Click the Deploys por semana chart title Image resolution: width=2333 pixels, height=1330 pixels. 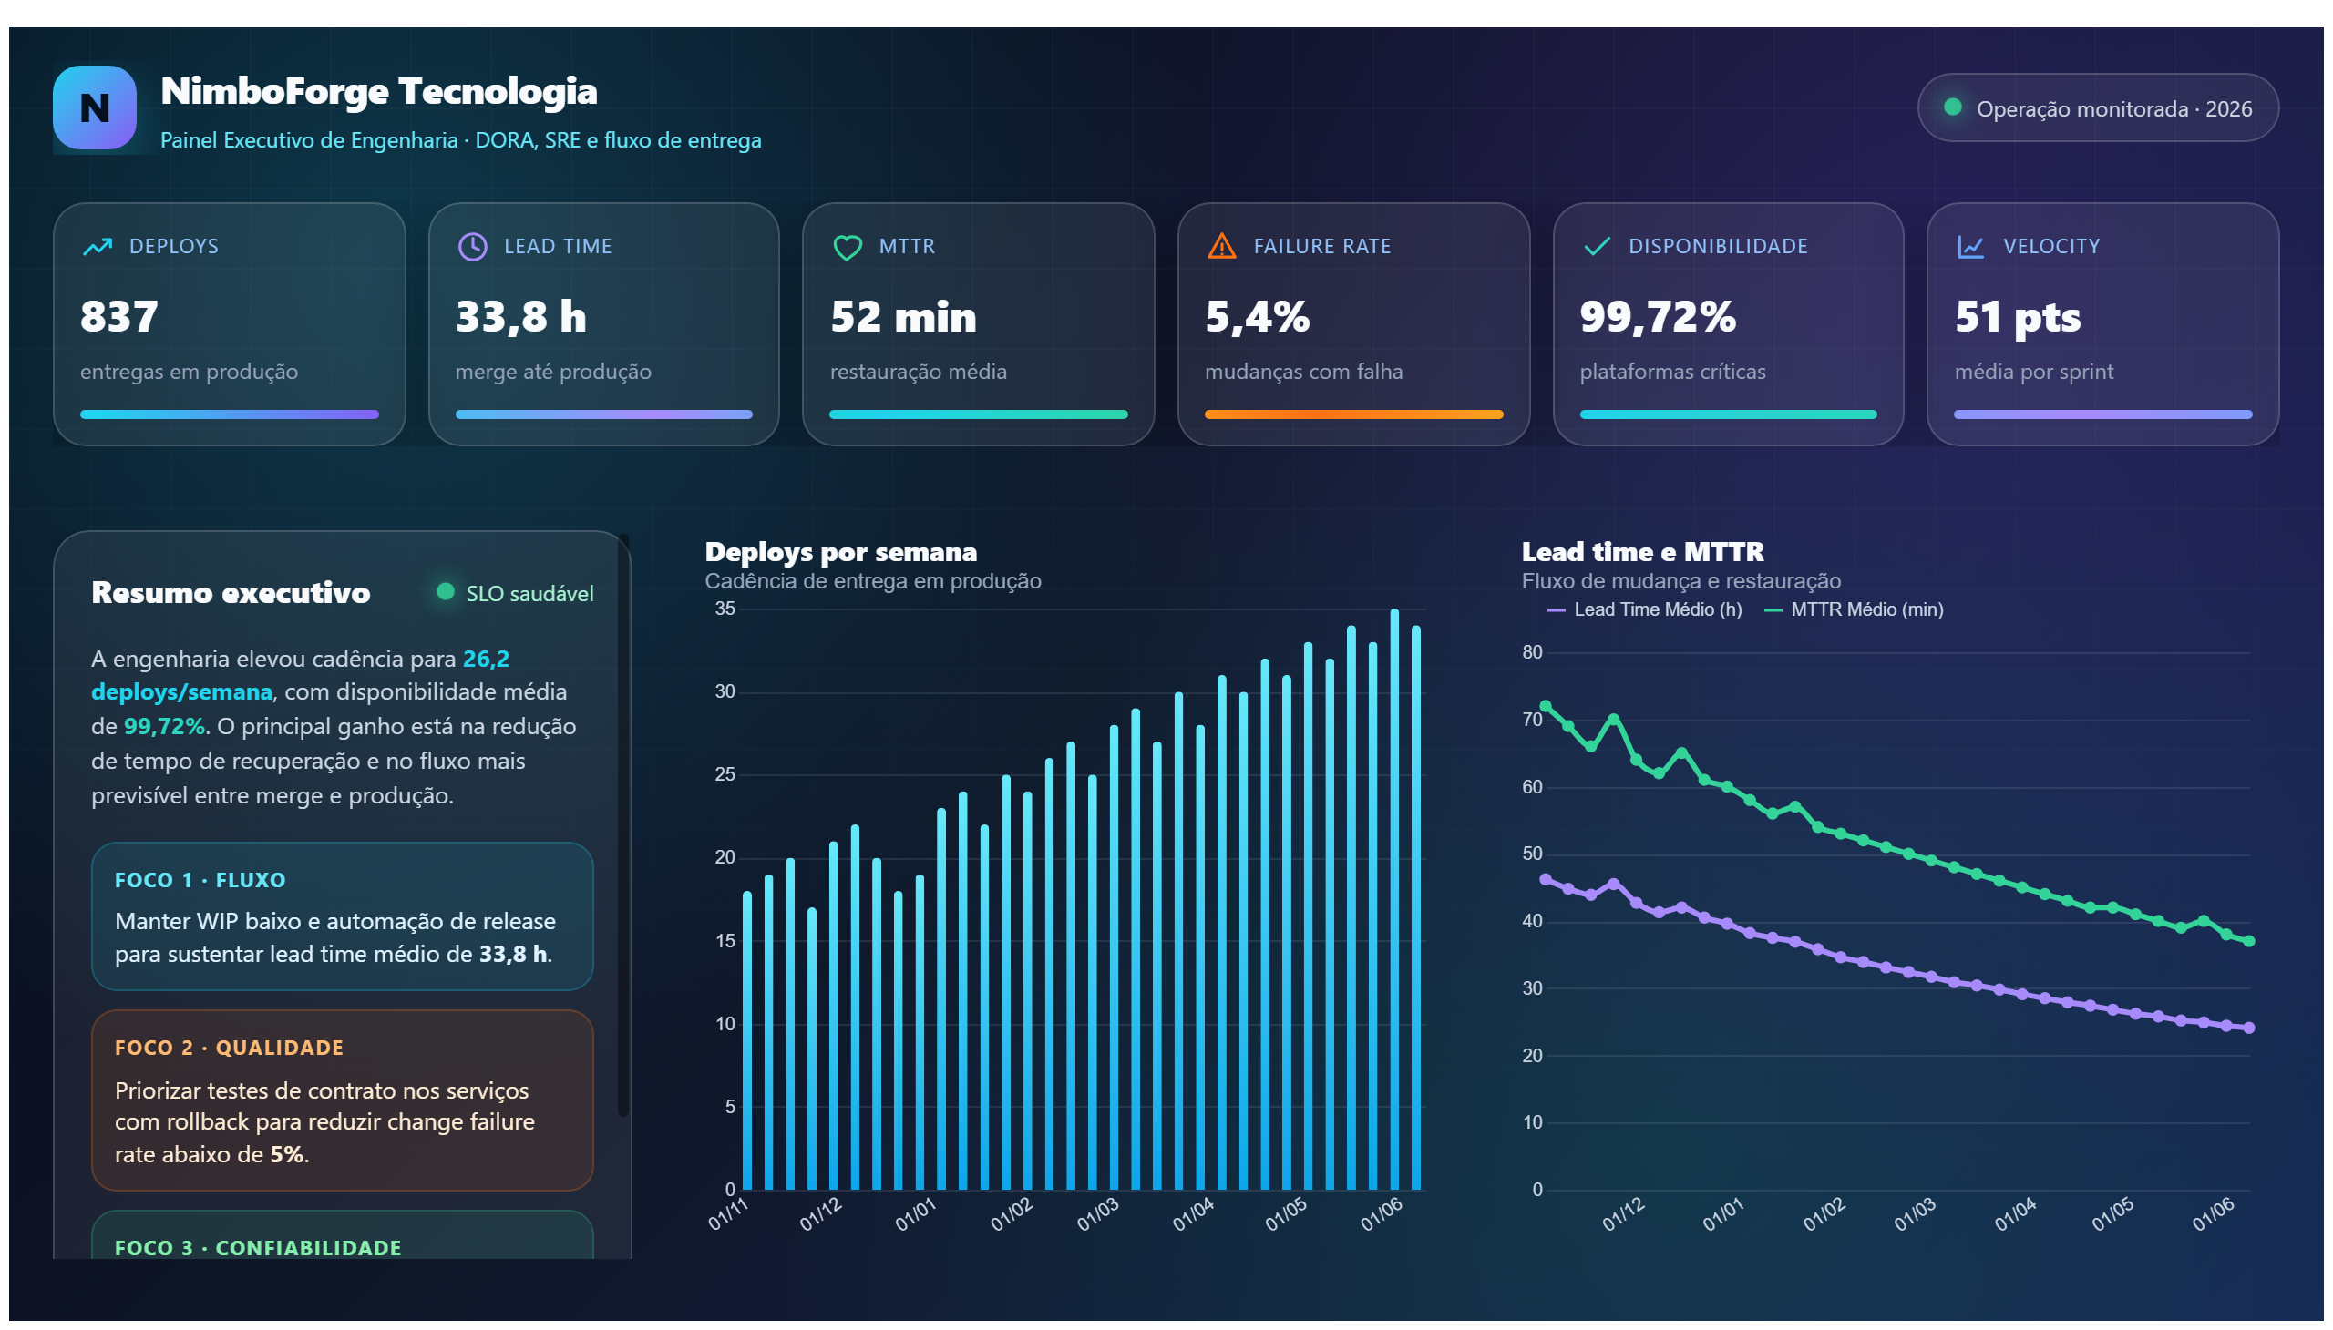point(842,552)
